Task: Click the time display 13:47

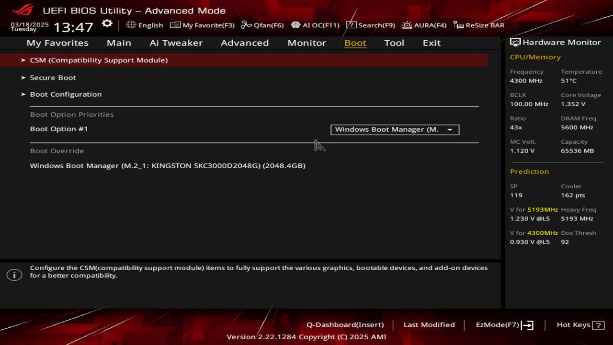Action: tap(73, 27)
